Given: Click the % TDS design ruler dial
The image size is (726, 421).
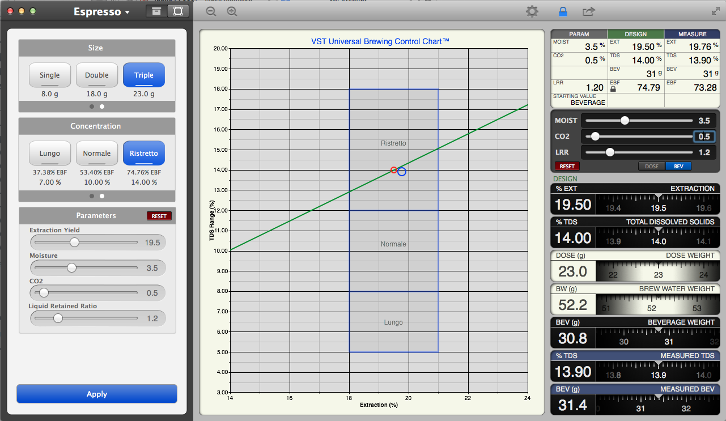Looking at the screenshot, I should pyautogui.click(x=658, y=238).
